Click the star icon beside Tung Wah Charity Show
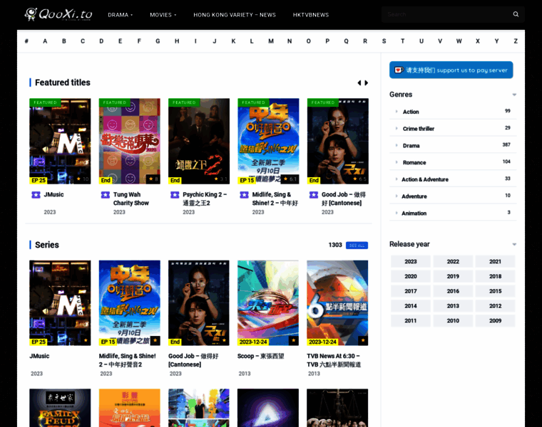Image resolution: width=542 pixels, height=427 pixels. 106,195
